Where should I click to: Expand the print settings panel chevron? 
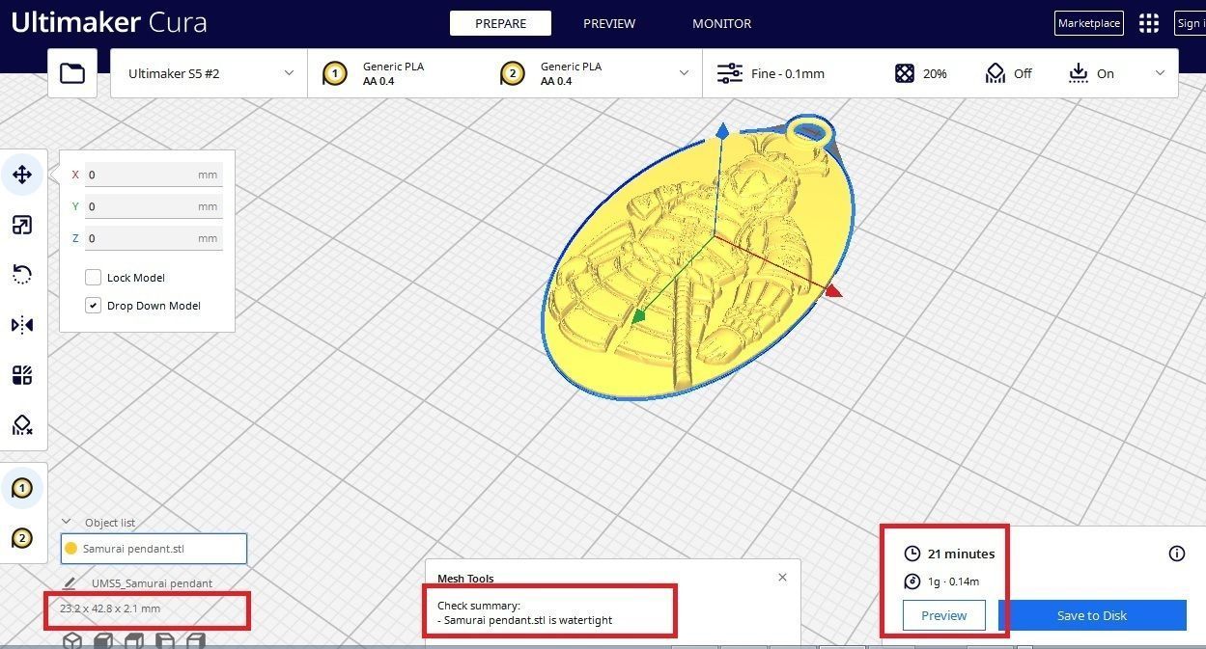(x=1160, y=73)
